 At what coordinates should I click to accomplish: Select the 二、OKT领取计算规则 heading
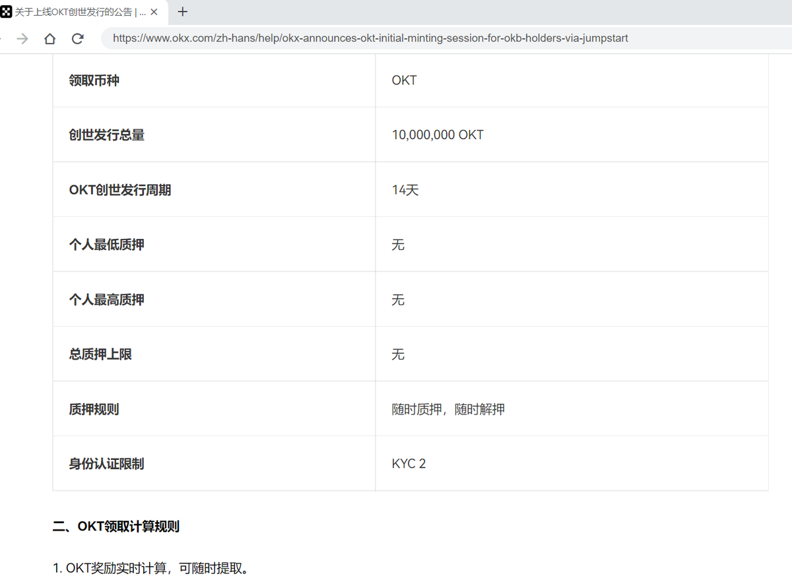point(116,526)
